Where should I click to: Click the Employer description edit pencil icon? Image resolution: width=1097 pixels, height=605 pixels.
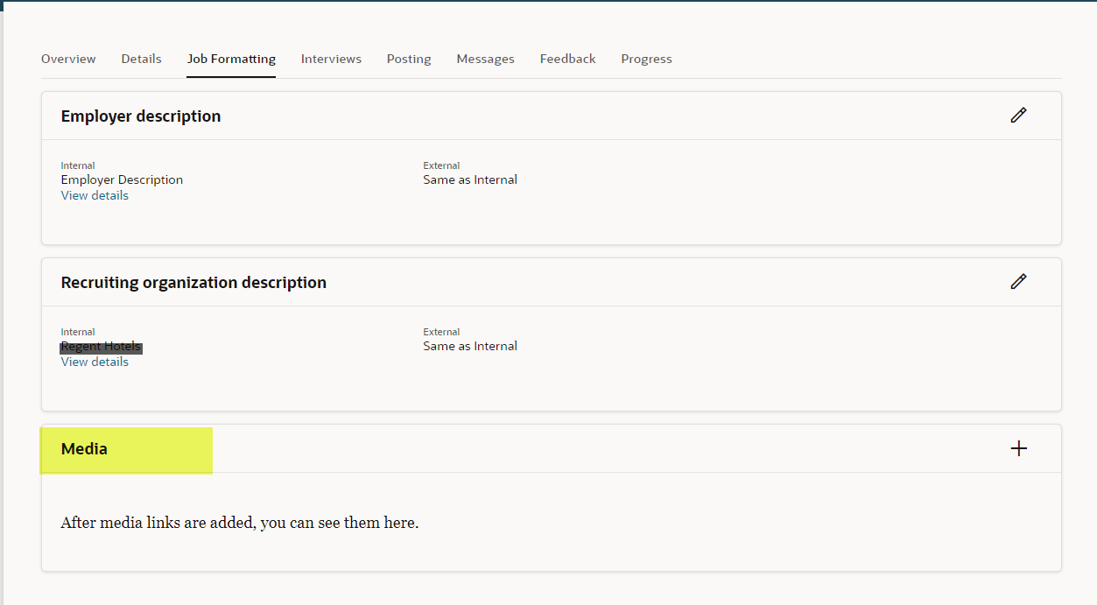1018,115
